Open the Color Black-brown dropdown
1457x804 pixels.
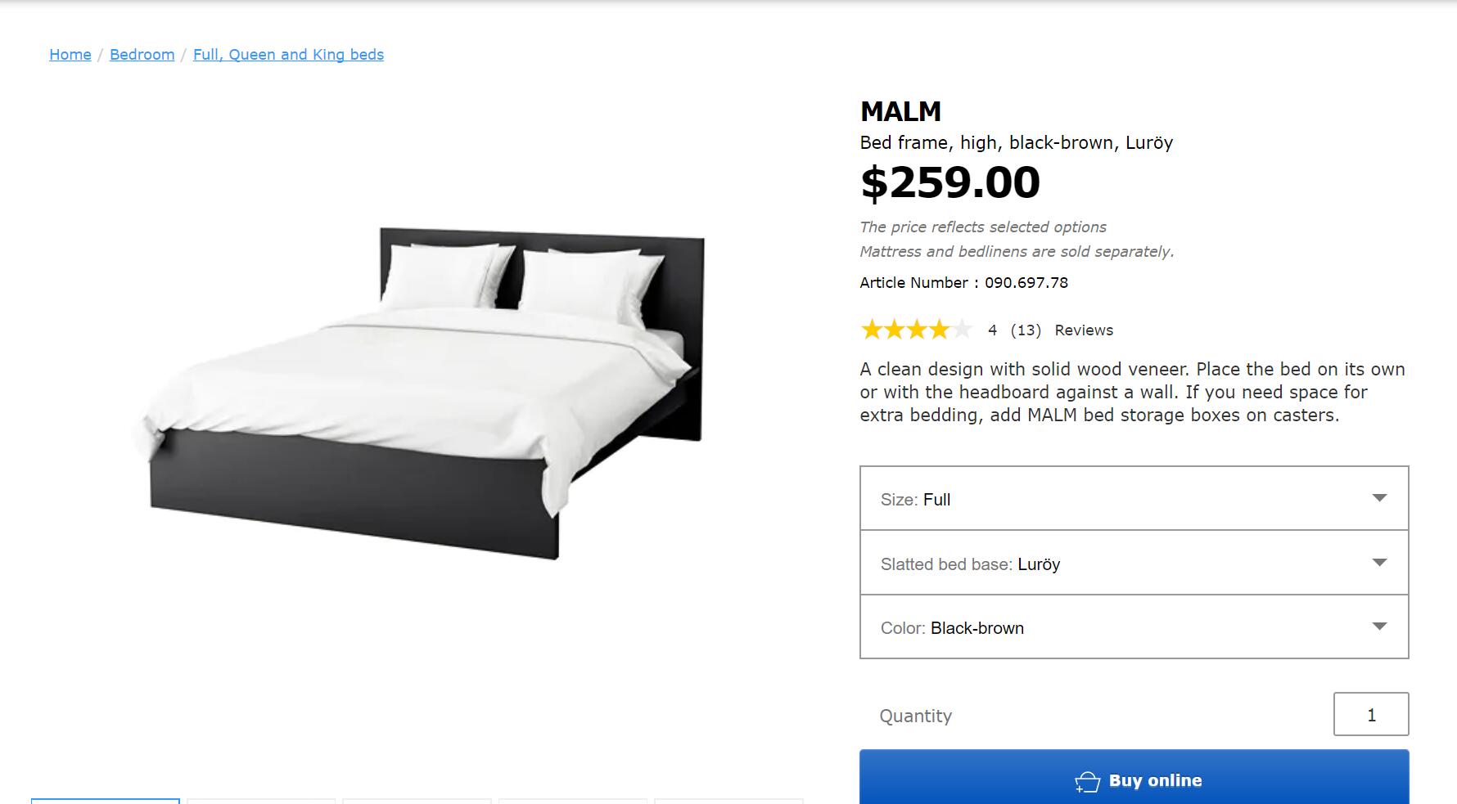click(x=1134, y=627)
